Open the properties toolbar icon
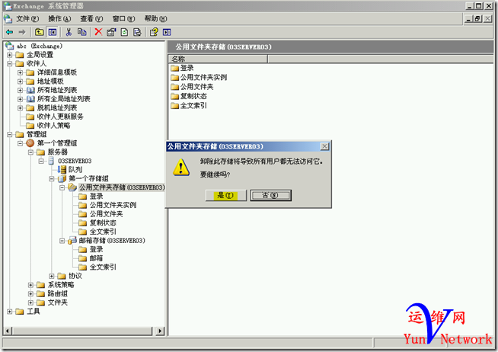 coord(111,32)
